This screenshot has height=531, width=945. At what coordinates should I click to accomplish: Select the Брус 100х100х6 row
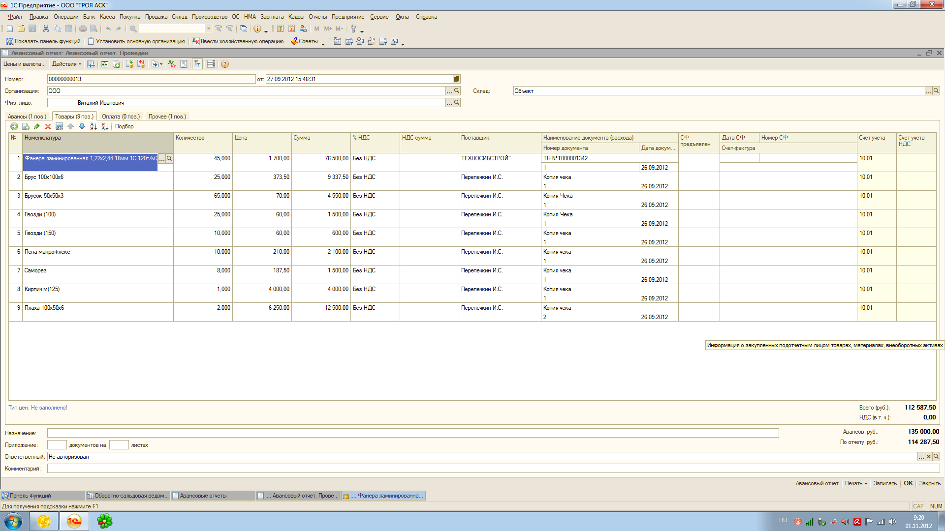(472, 181)
